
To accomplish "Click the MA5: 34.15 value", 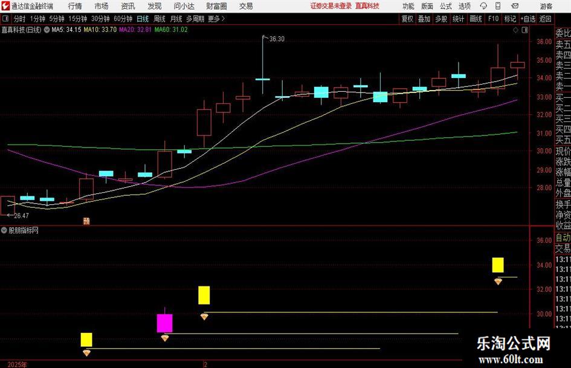I will click(x=66, y=30).
